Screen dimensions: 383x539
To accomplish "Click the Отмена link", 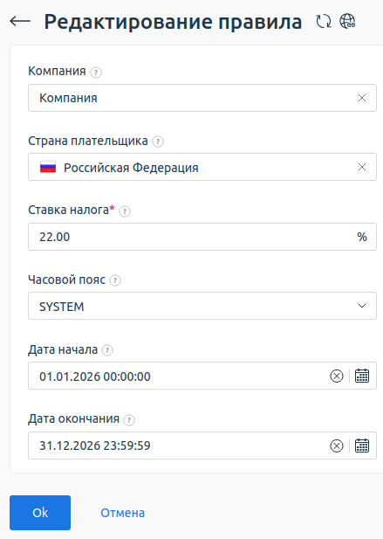I will tap(122, 513).
